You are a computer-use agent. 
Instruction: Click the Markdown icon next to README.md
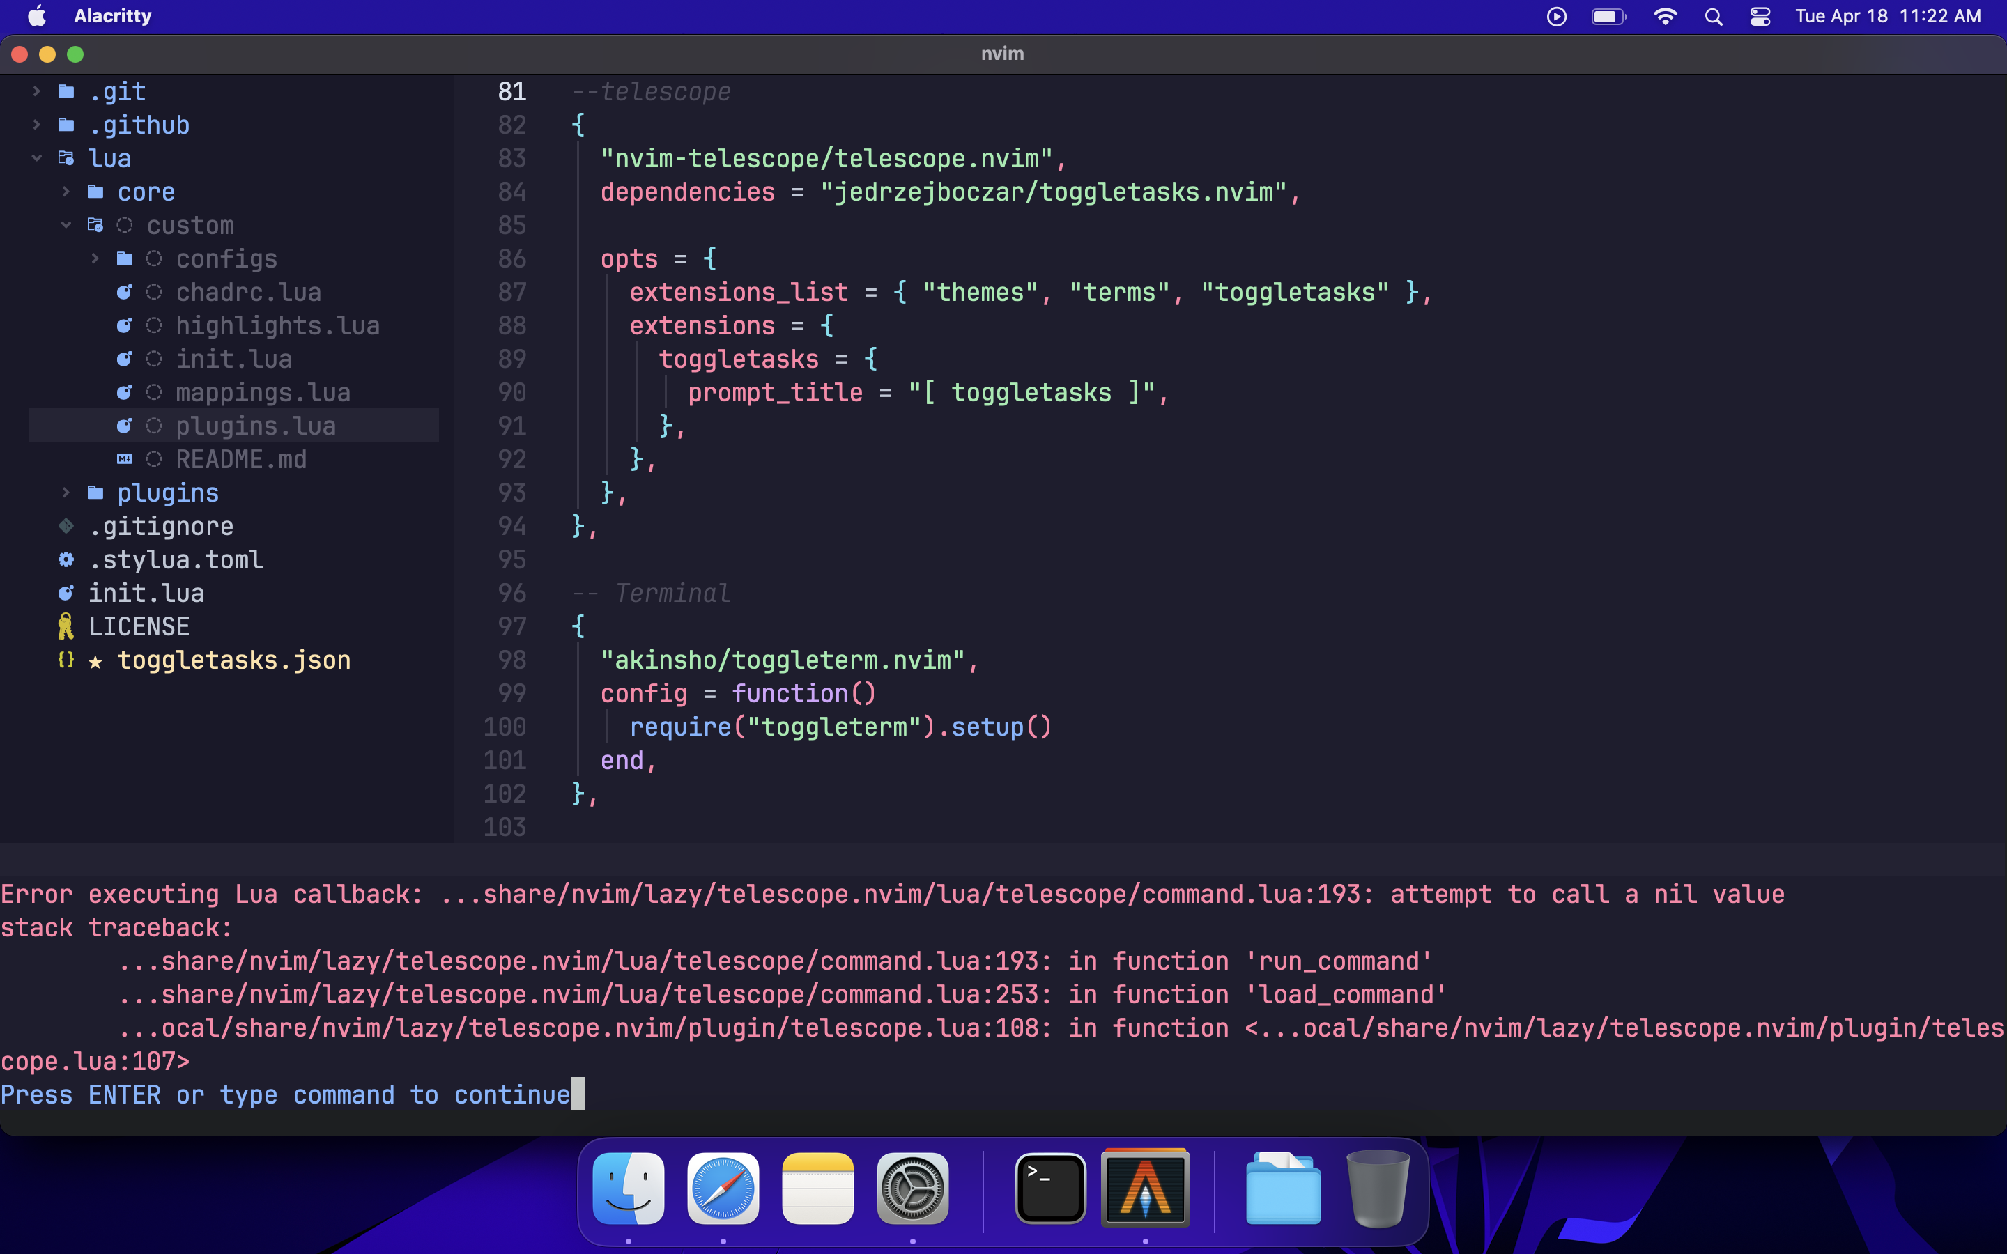pos(125,458)
